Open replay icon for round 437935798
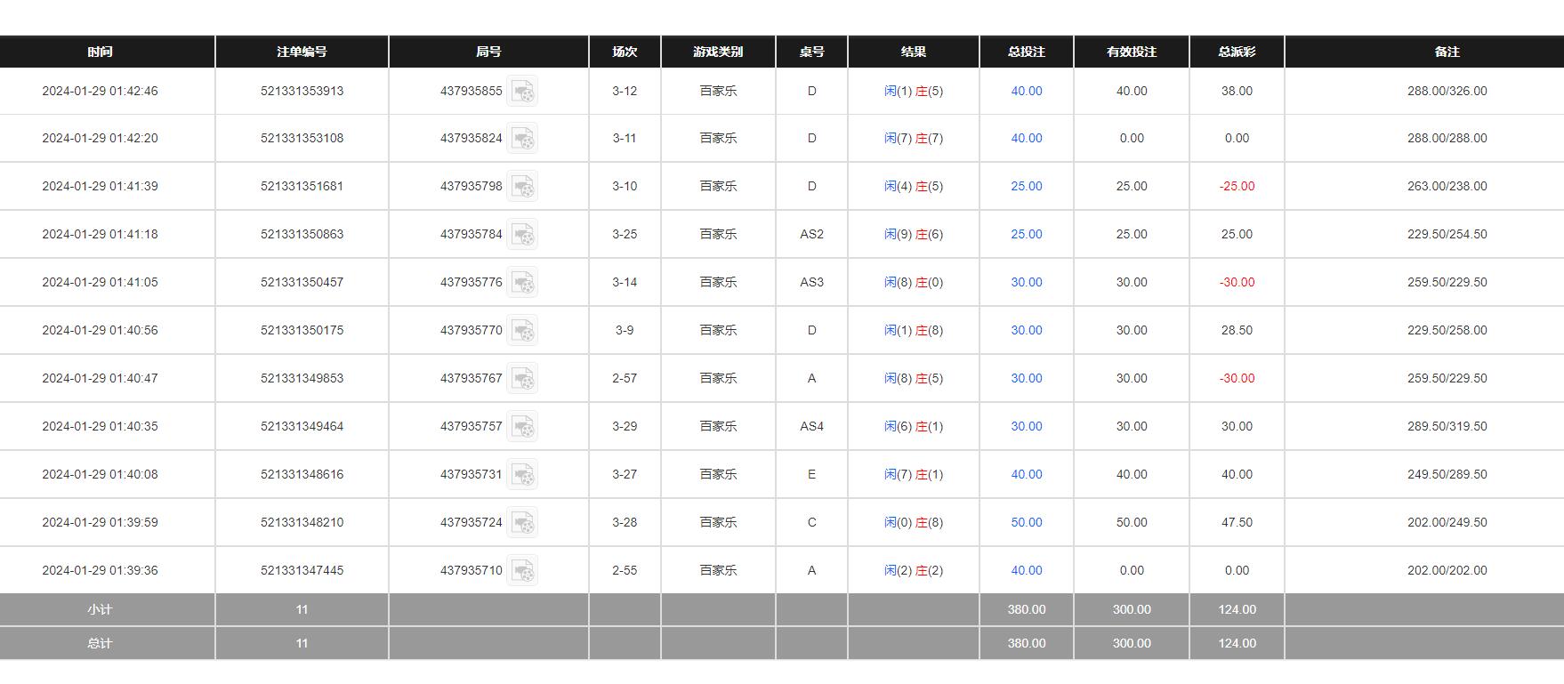This screenshot has height=684, width=1564. 522,187
